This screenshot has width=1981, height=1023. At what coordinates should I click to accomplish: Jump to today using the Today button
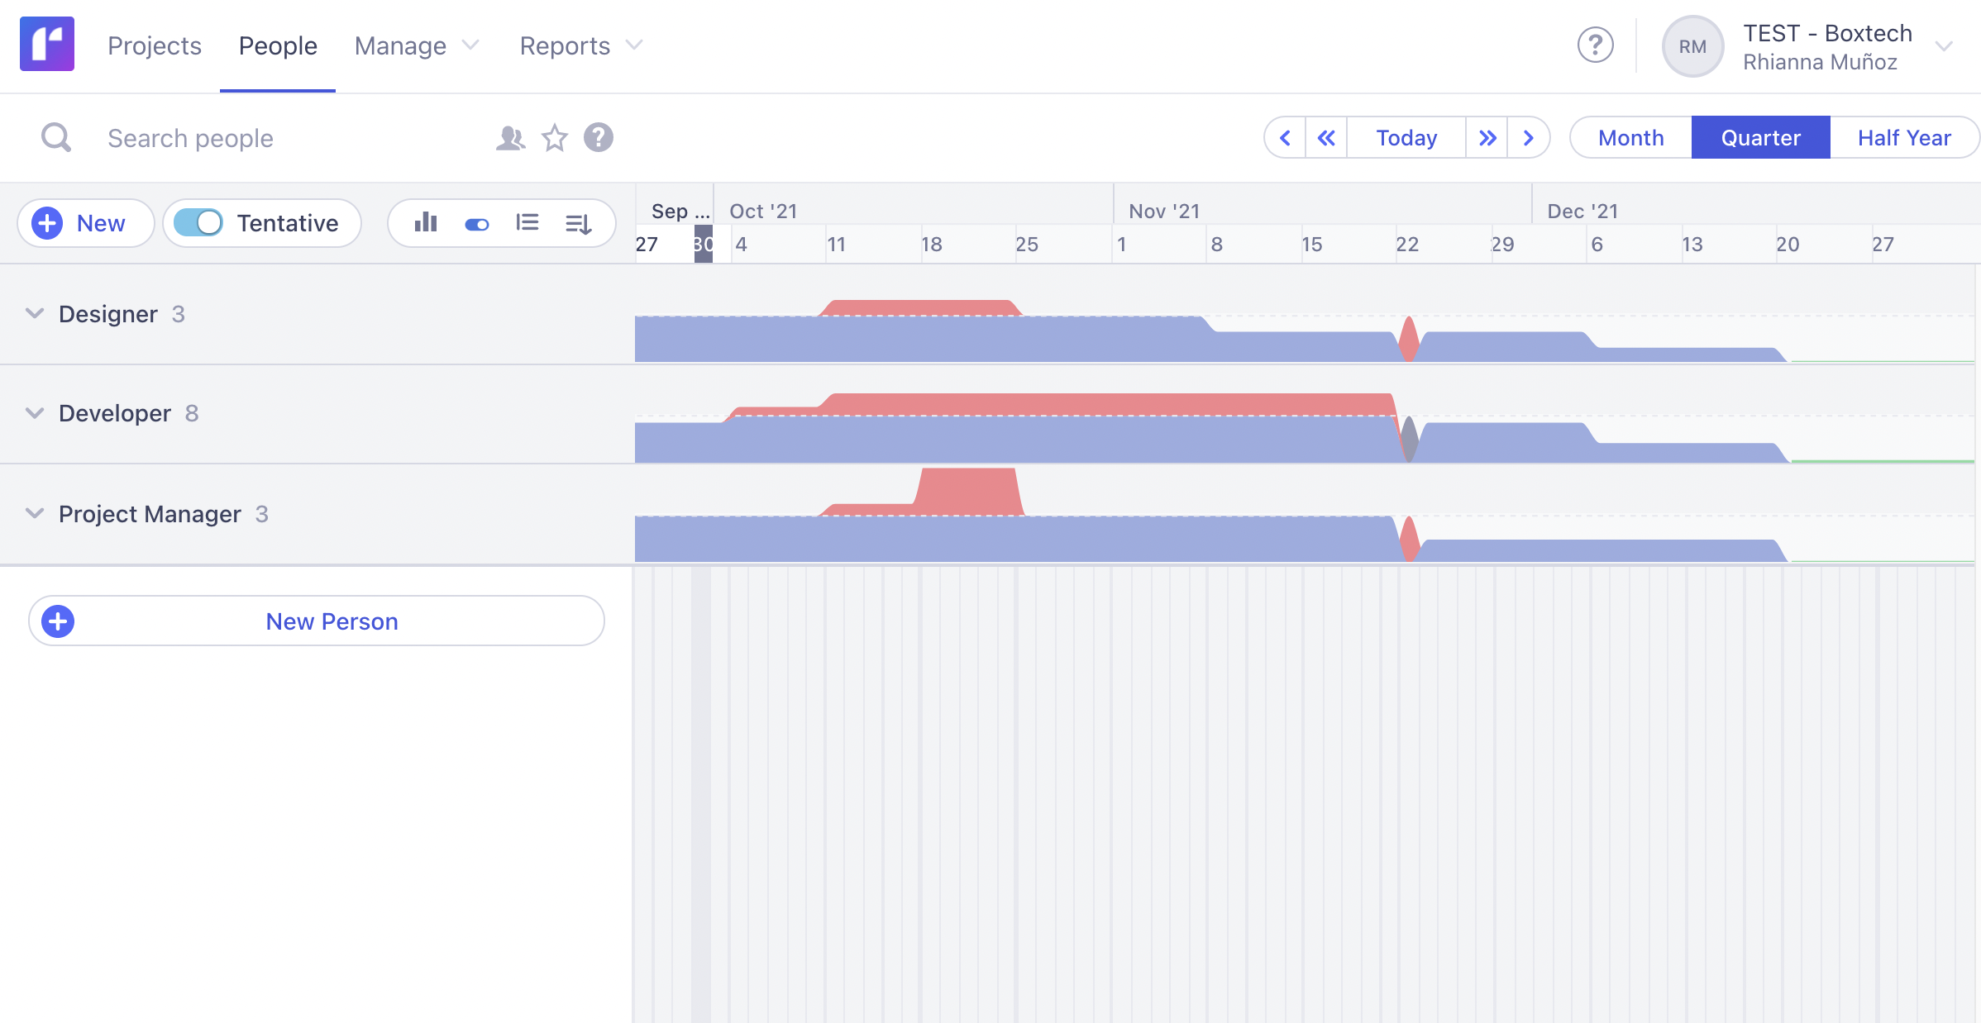[1406, 137]
